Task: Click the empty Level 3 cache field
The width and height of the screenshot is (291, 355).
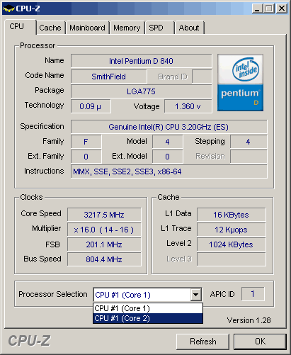Action: click(x=232, y=259)
